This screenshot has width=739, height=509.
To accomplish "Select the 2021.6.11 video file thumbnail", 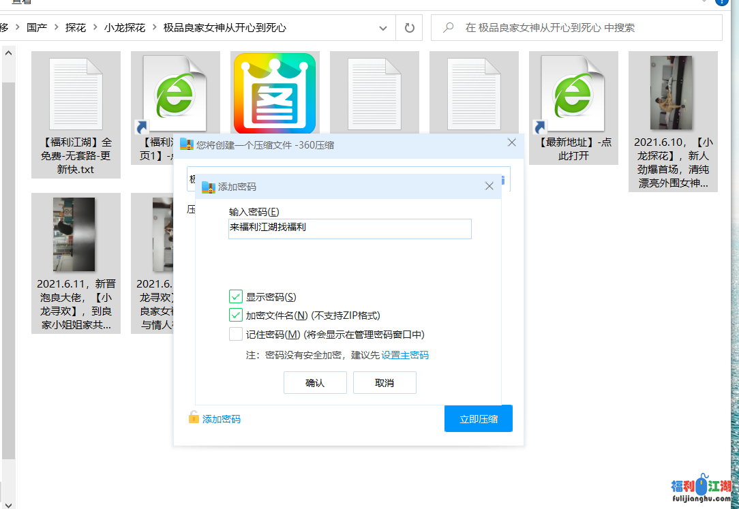I will click(x=74, y=234).
